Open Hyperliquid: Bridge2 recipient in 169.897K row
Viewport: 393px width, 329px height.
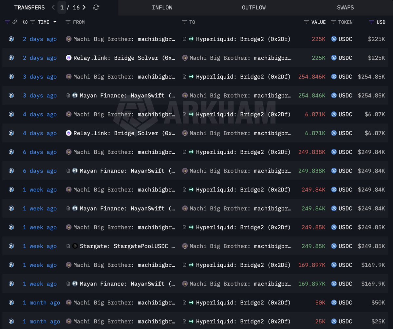point(243,265)
